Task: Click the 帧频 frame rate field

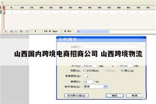Action: pyautogui.click(x=88, y=81)
